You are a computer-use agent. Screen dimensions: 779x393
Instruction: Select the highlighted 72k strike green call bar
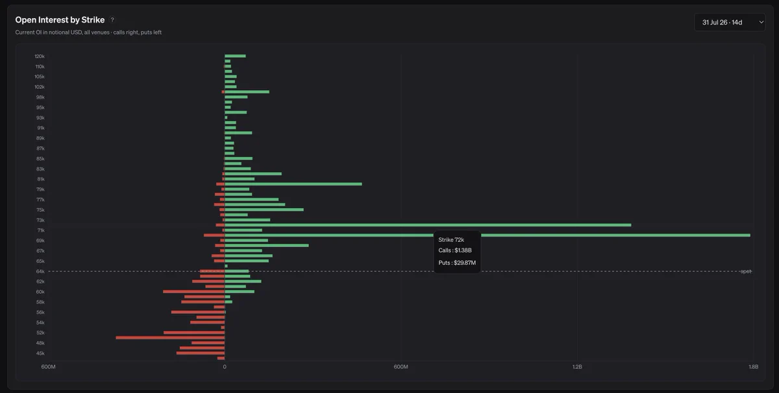click(x=428, y=225)
